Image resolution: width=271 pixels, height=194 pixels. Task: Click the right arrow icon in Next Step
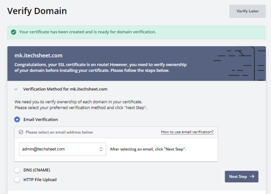tap(252, 177)
